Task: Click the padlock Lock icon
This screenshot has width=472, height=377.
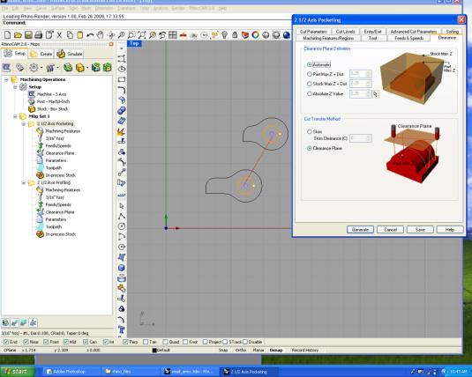Action: [235, 35]
